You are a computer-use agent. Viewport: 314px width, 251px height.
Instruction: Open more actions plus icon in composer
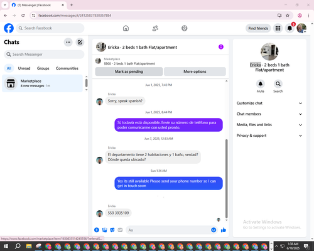pos(97,230)
